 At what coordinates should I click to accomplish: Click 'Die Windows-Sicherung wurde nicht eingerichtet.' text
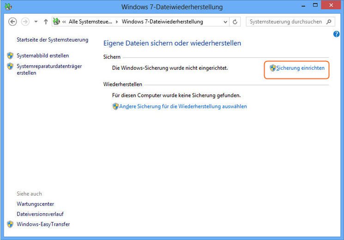pos(170,68)
